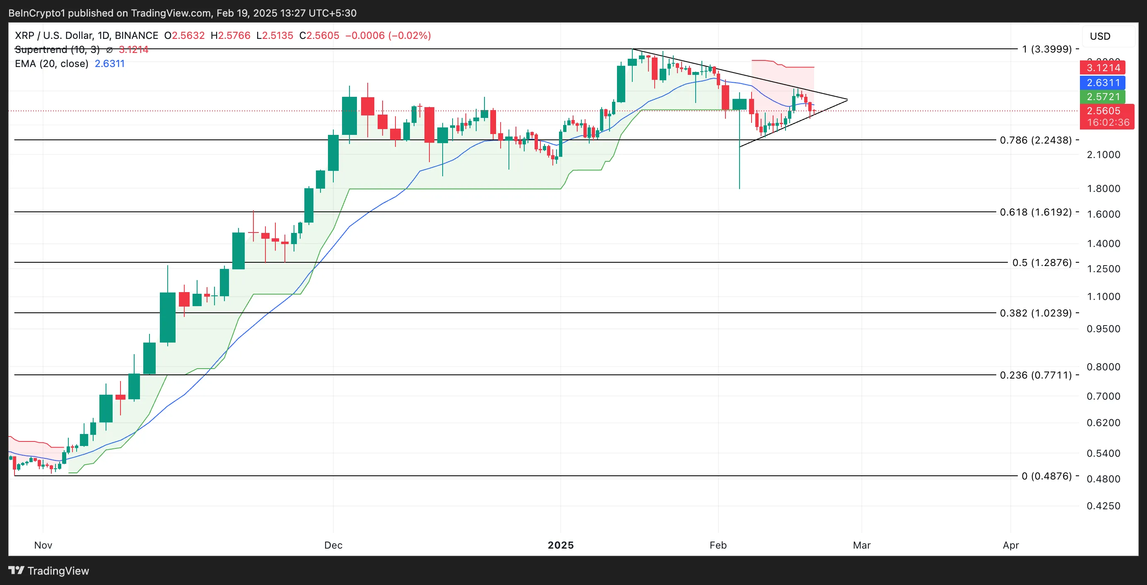Click the 2025 label on time axis
The height and width of the screenshot is (585, 1147).
pyautogui.click(x=561, y=545)
